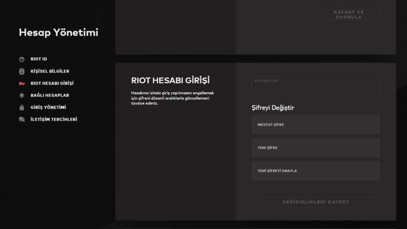Screen dimensions: 407x229
Task: Open İletişim Tercihleri section
Action: click(54, 119)
